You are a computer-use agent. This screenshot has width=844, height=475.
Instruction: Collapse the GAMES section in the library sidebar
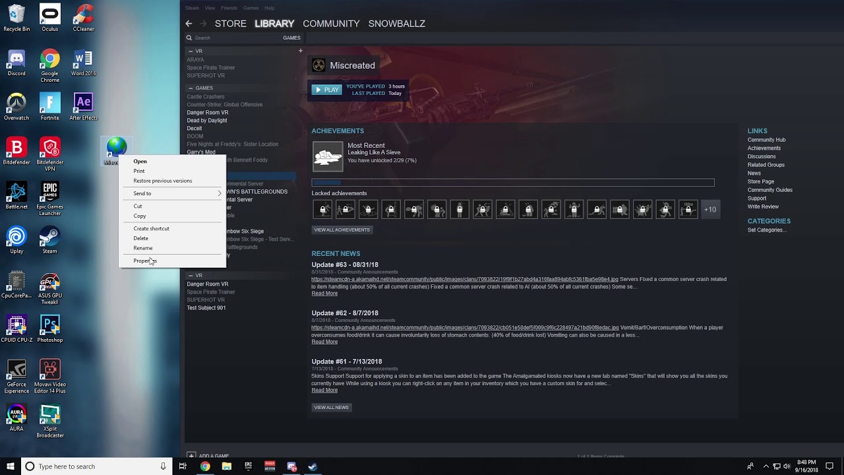[x=191, y=88]
